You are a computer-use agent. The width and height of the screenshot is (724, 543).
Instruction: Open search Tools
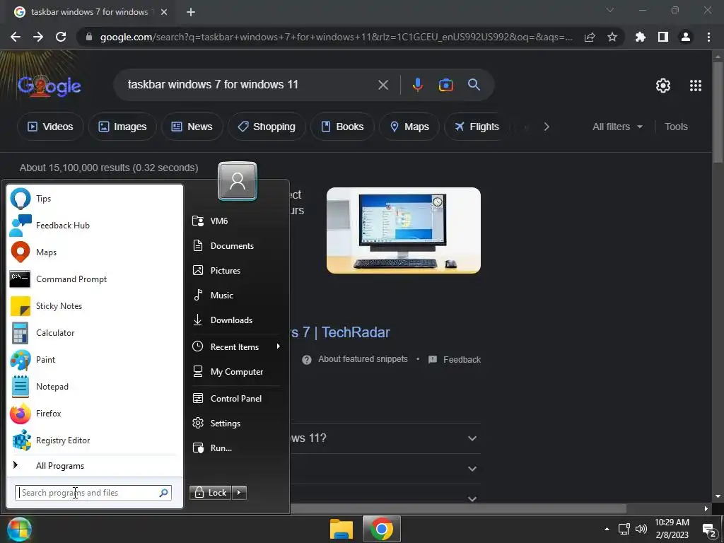coord(676,127)
